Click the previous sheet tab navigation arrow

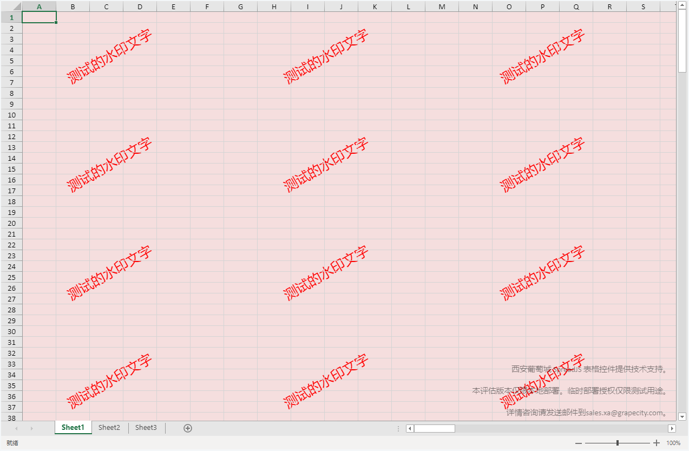(x=16, y=428)
